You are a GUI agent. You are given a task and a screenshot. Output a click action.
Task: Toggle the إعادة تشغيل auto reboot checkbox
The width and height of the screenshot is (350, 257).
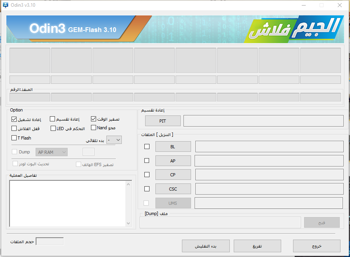pyautogui.click(x=14, y=119)
